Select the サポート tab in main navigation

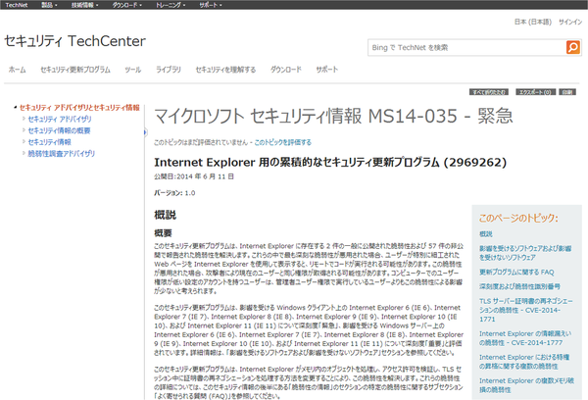point(326,70)
